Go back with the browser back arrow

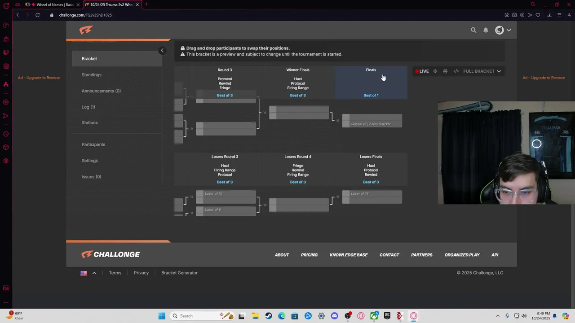18,15
